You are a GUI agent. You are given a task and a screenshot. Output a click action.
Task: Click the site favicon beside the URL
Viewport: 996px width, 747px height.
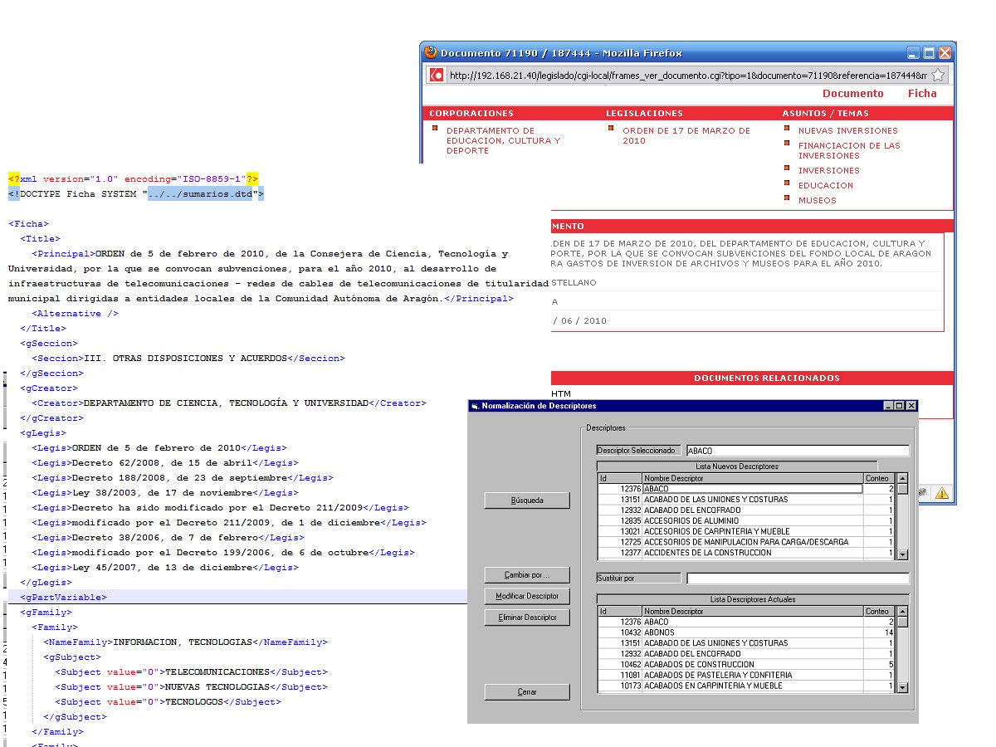click(437, 75)
